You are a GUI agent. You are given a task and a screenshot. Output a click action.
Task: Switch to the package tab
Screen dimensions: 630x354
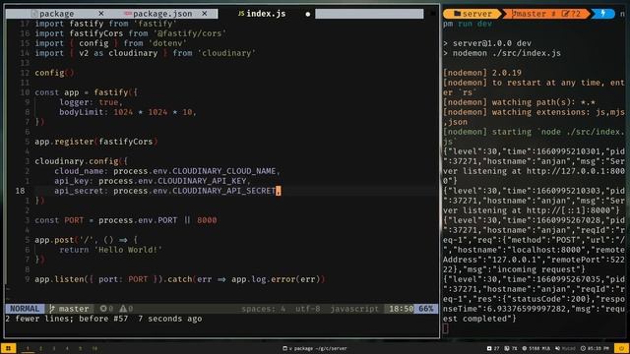pos(56,14)
